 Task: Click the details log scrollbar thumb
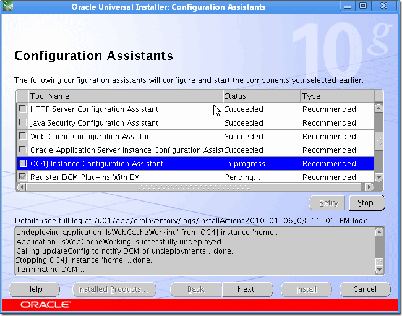379,262
